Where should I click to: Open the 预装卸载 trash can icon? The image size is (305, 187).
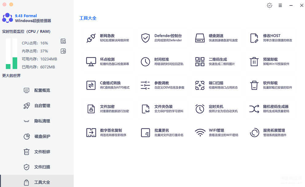[254, 62]
